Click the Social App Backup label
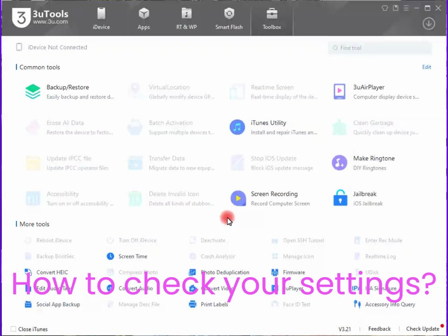 click(x=58, y=304)
